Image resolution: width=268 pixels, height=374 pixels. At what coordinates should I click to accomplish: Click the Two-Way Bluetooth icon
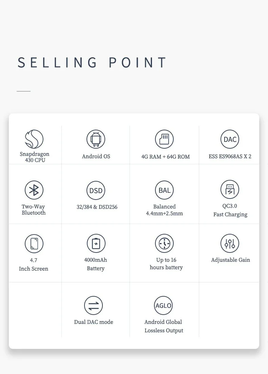coord(34,190)
